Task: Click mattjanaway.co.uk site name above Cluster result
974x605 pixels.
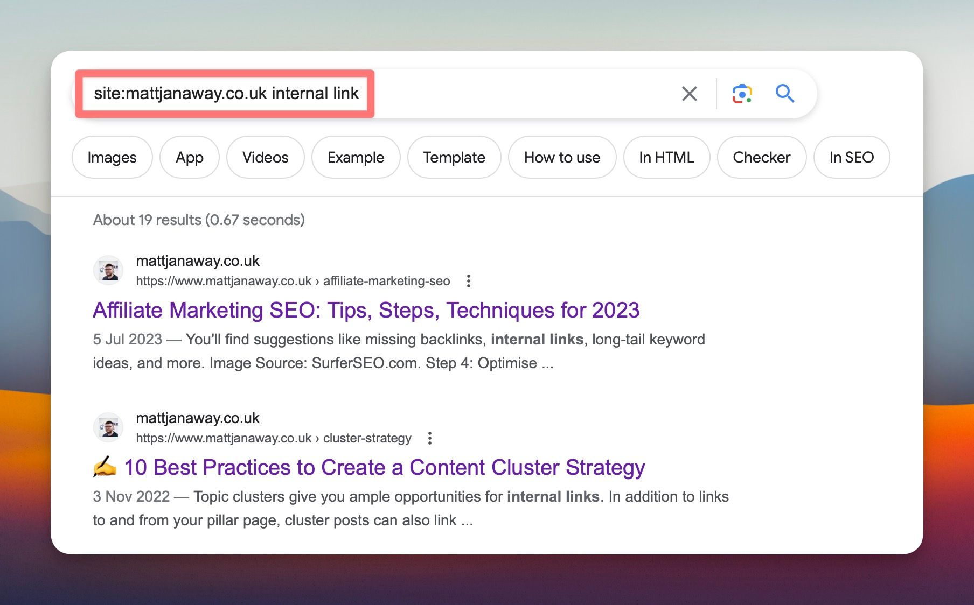Action: click(198, 418)
